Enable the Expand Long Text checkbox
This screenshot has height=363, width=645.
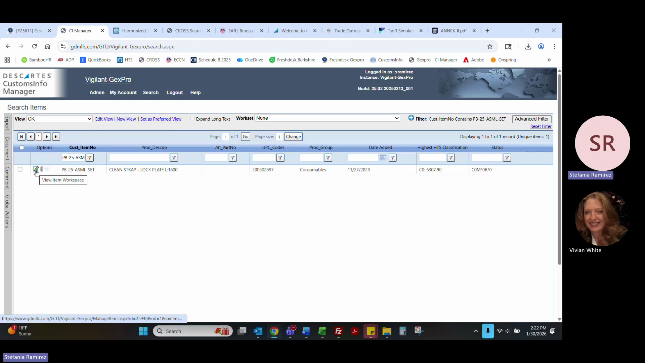pos(192,118)
